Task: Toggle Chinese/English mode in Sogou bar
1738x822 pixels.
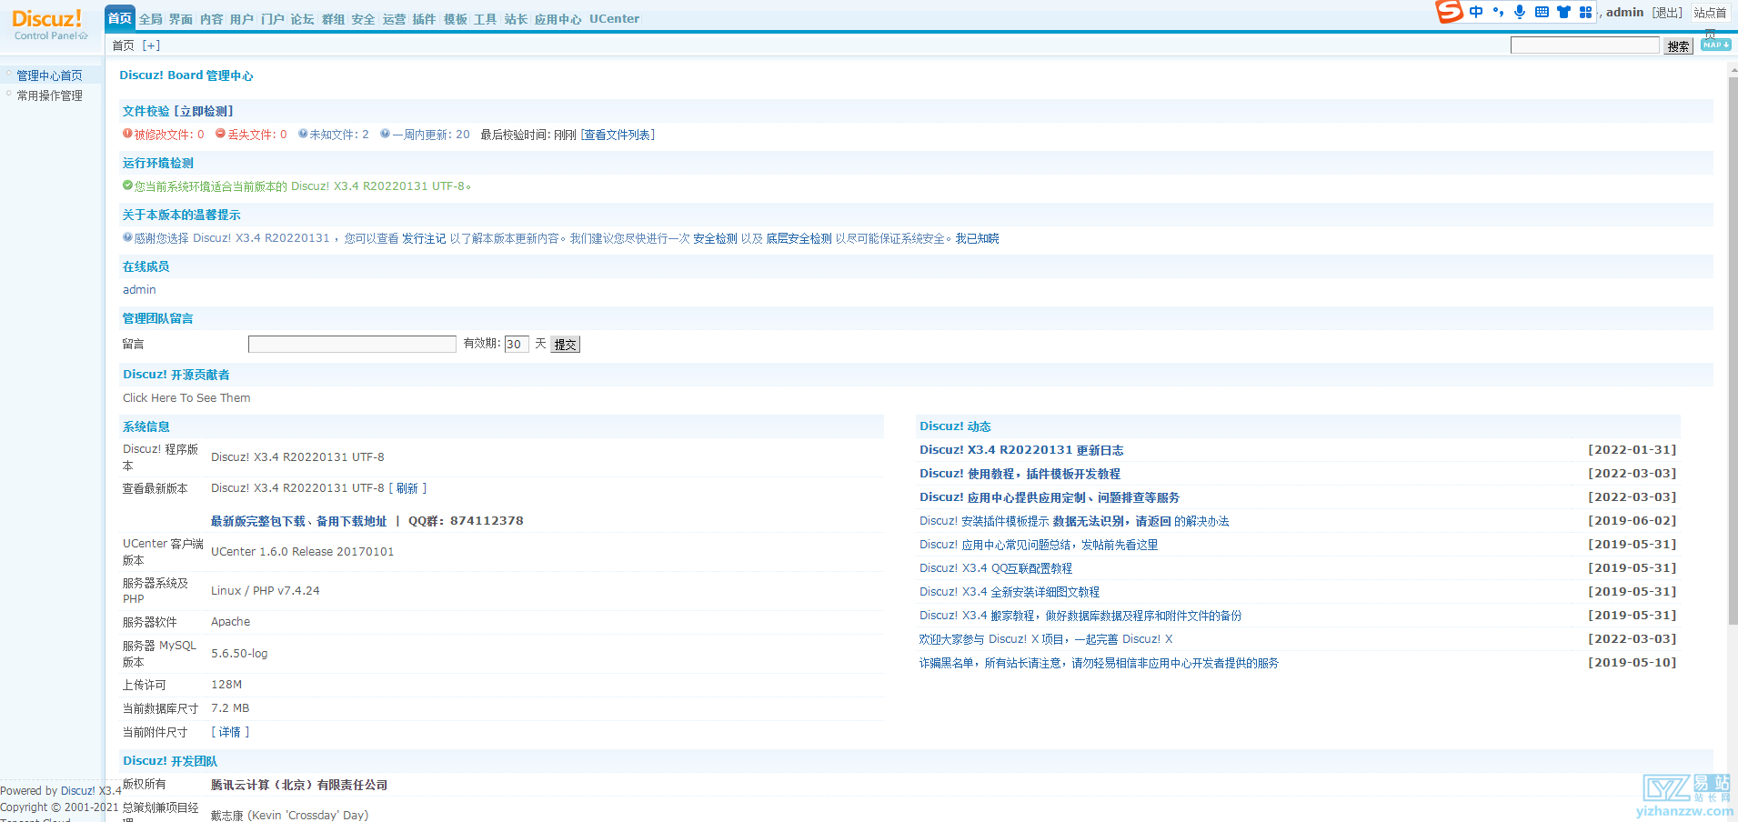Action: (x=1475, y=12)
